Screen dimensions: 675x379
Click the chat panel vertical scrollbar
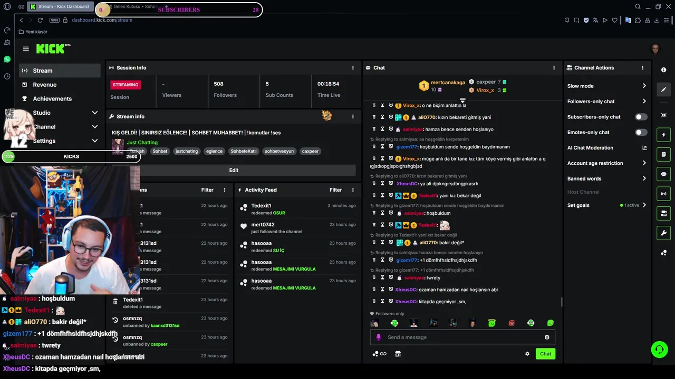[x=561, y=302]
